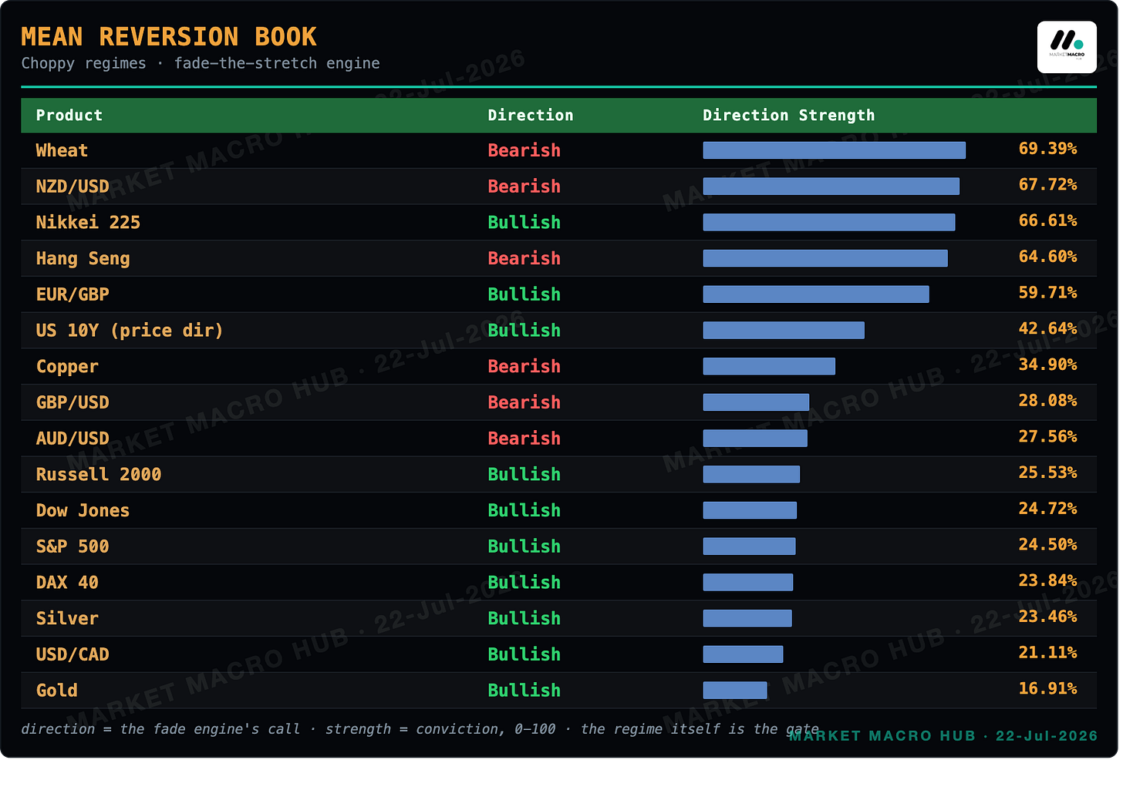Click the MARKET MACRO HUB footer date stamp

(943, 736)
